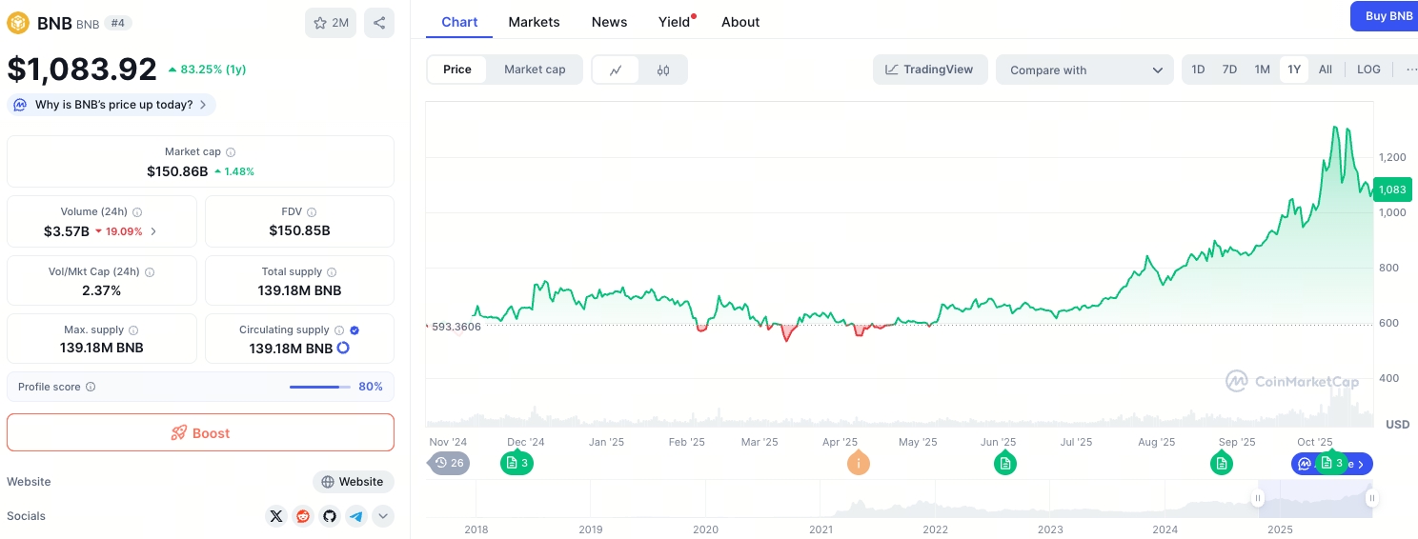Open the GitHub social icon
The image size is (1418, 539).
tap(330, 516)
